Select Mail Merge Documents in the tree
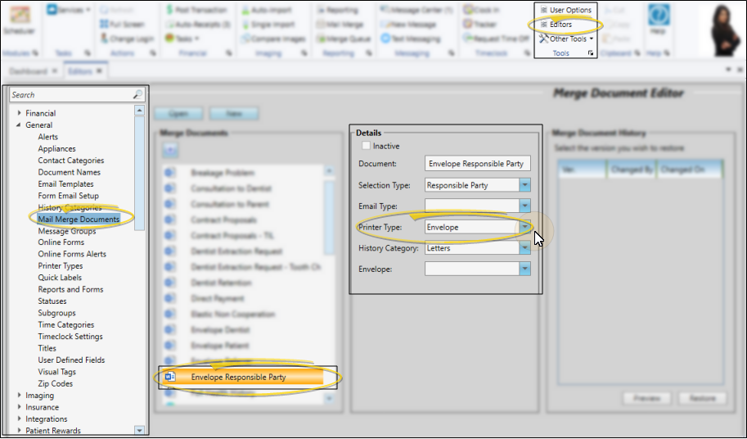Screen dimensions: 747x439 pos(79,219)
